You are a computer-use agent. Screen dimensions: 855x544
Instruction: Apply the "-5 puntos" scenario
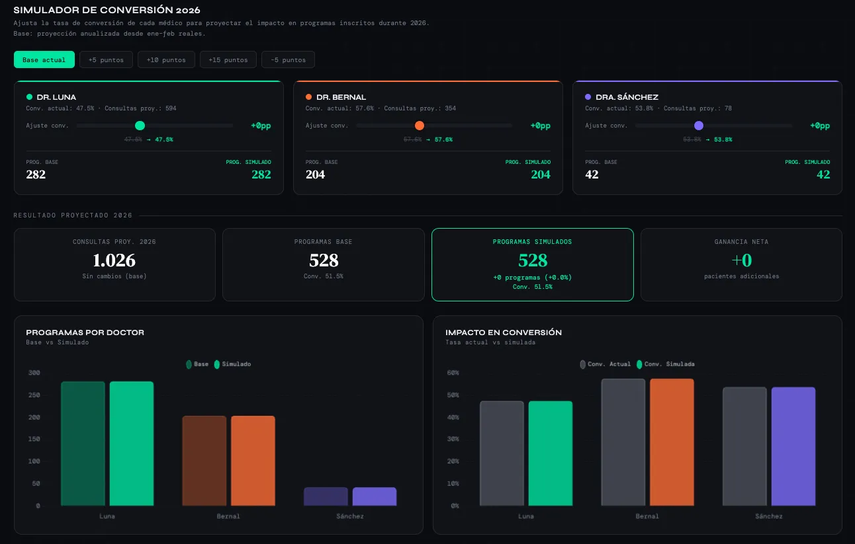pos(288,59)
